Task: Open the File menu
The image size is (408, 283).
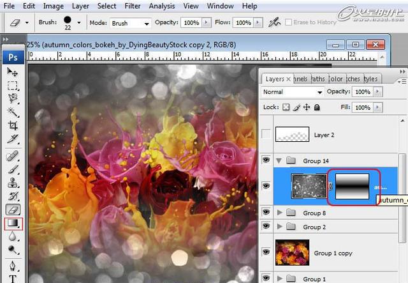Action: click(x=9, y=6)
